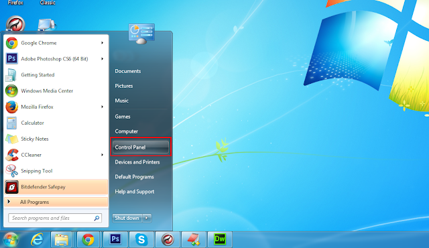Launch Adobe Photoshop CS6 from Start menu list
The image size is (429, 248).
tap(56, 59)
